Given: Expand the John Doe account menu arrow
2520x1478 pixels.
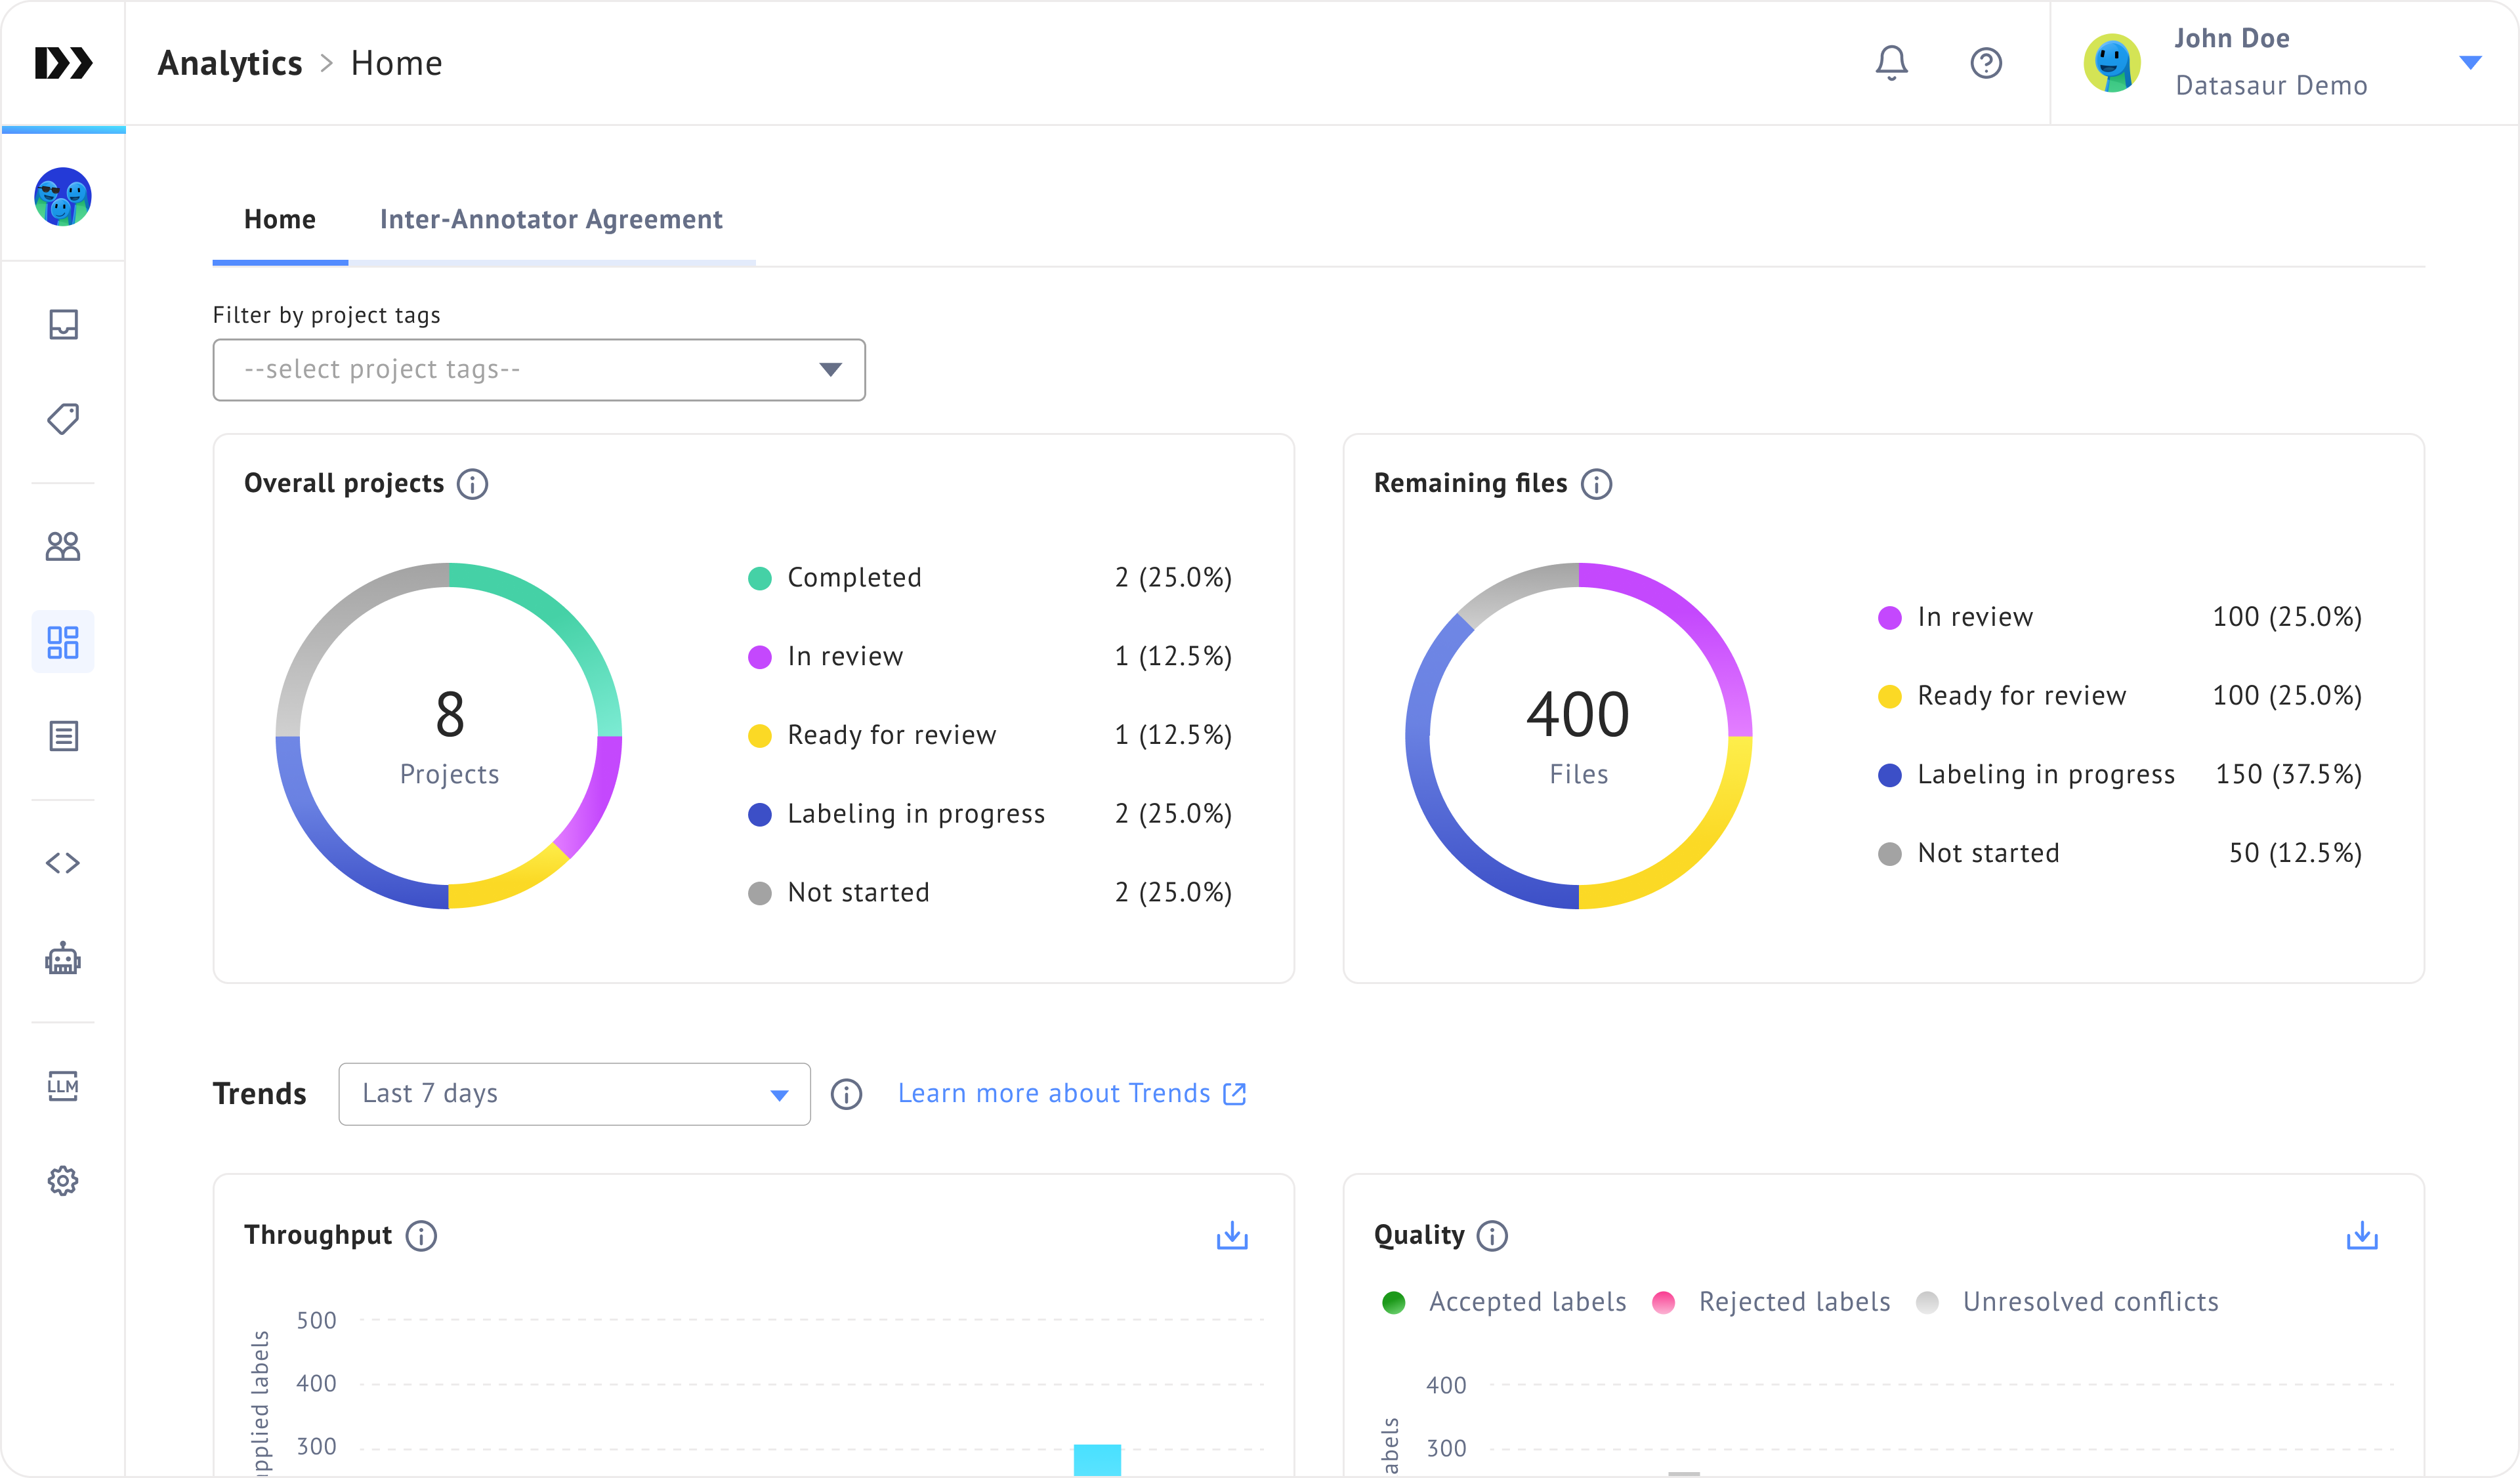Looking at the screenshot, I should (2470, 63).
